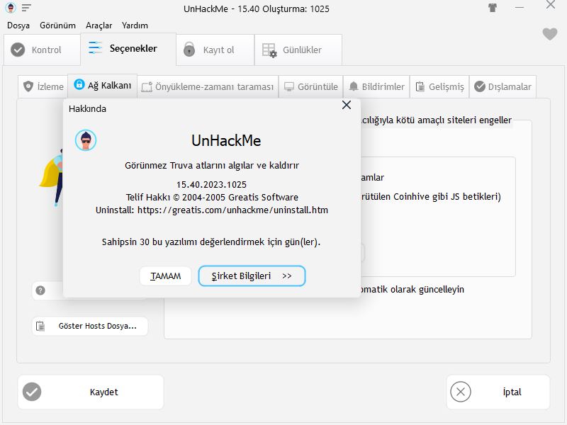
Task: Open the Yardım menu
Action: click(135, 25)
